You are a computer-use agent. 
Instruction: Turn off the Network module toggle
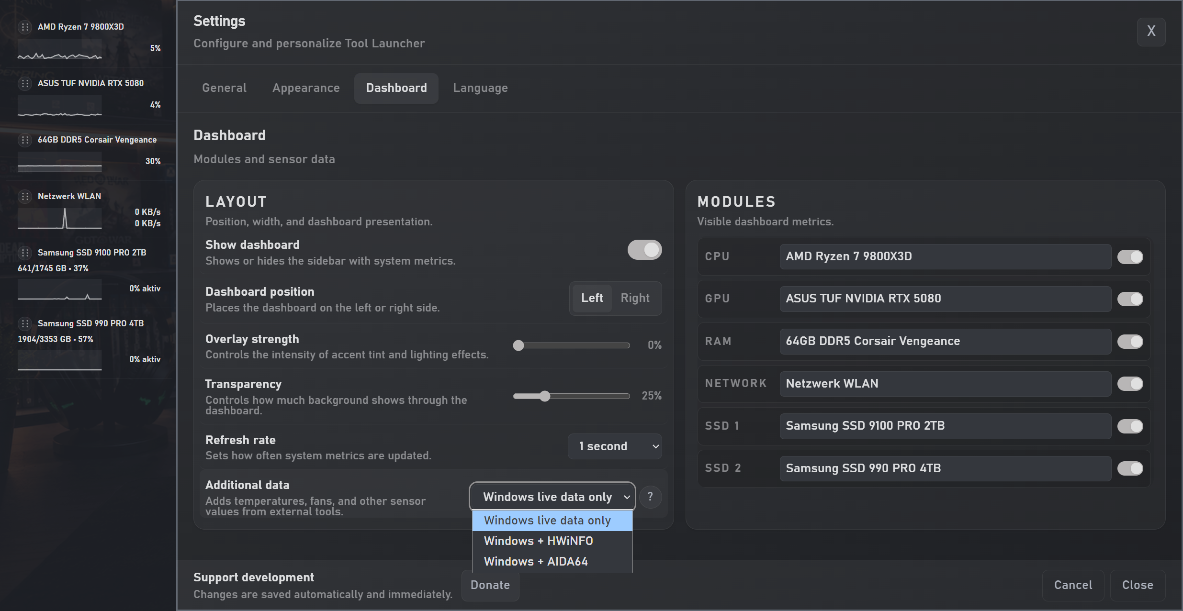pyautogui.click(x=1130, y=384)
